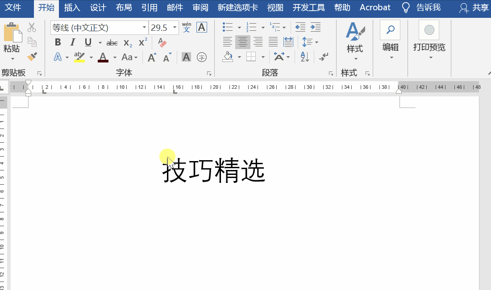Toggle bold formatting

coord(58,42)
